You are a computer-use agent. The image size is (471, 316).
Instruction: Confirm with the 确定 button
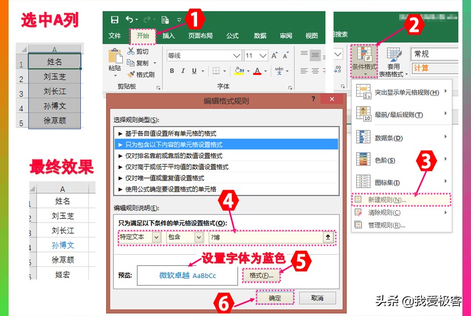coord(275,298)
